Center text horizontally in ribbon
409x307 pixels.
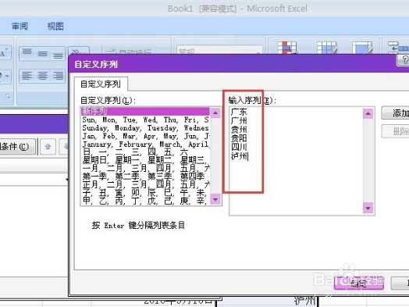coord(42,76)
